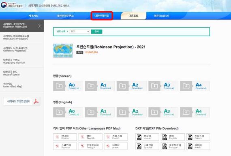This screenshot has width=231, height=156.
Task: Click chevron arrow beside Robinson Projection item
Action: [x=39, y=26]
